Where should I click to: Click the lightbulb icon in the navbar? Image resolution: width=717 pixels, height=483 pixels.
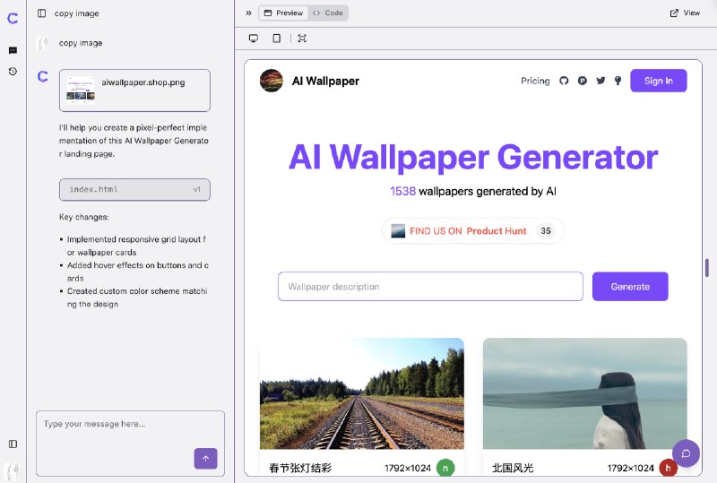point(618,81)
